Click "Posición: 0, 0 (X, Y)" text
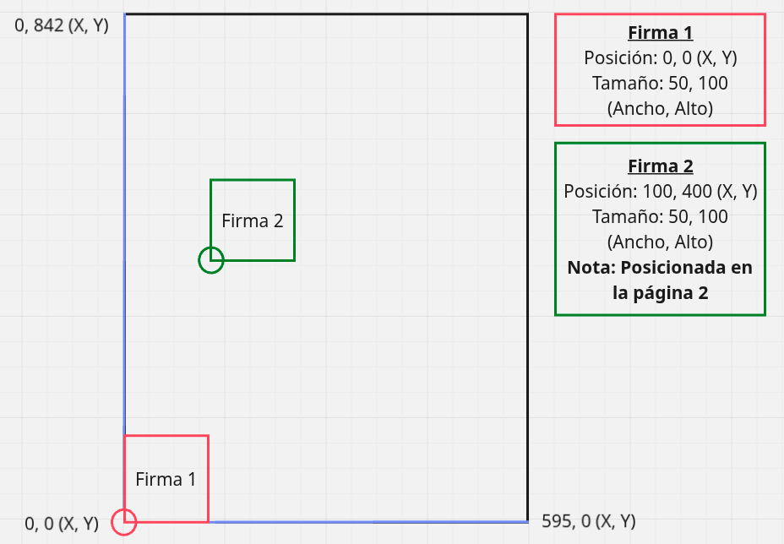Viewport: 784px width, 544px height. coord(660,58)
